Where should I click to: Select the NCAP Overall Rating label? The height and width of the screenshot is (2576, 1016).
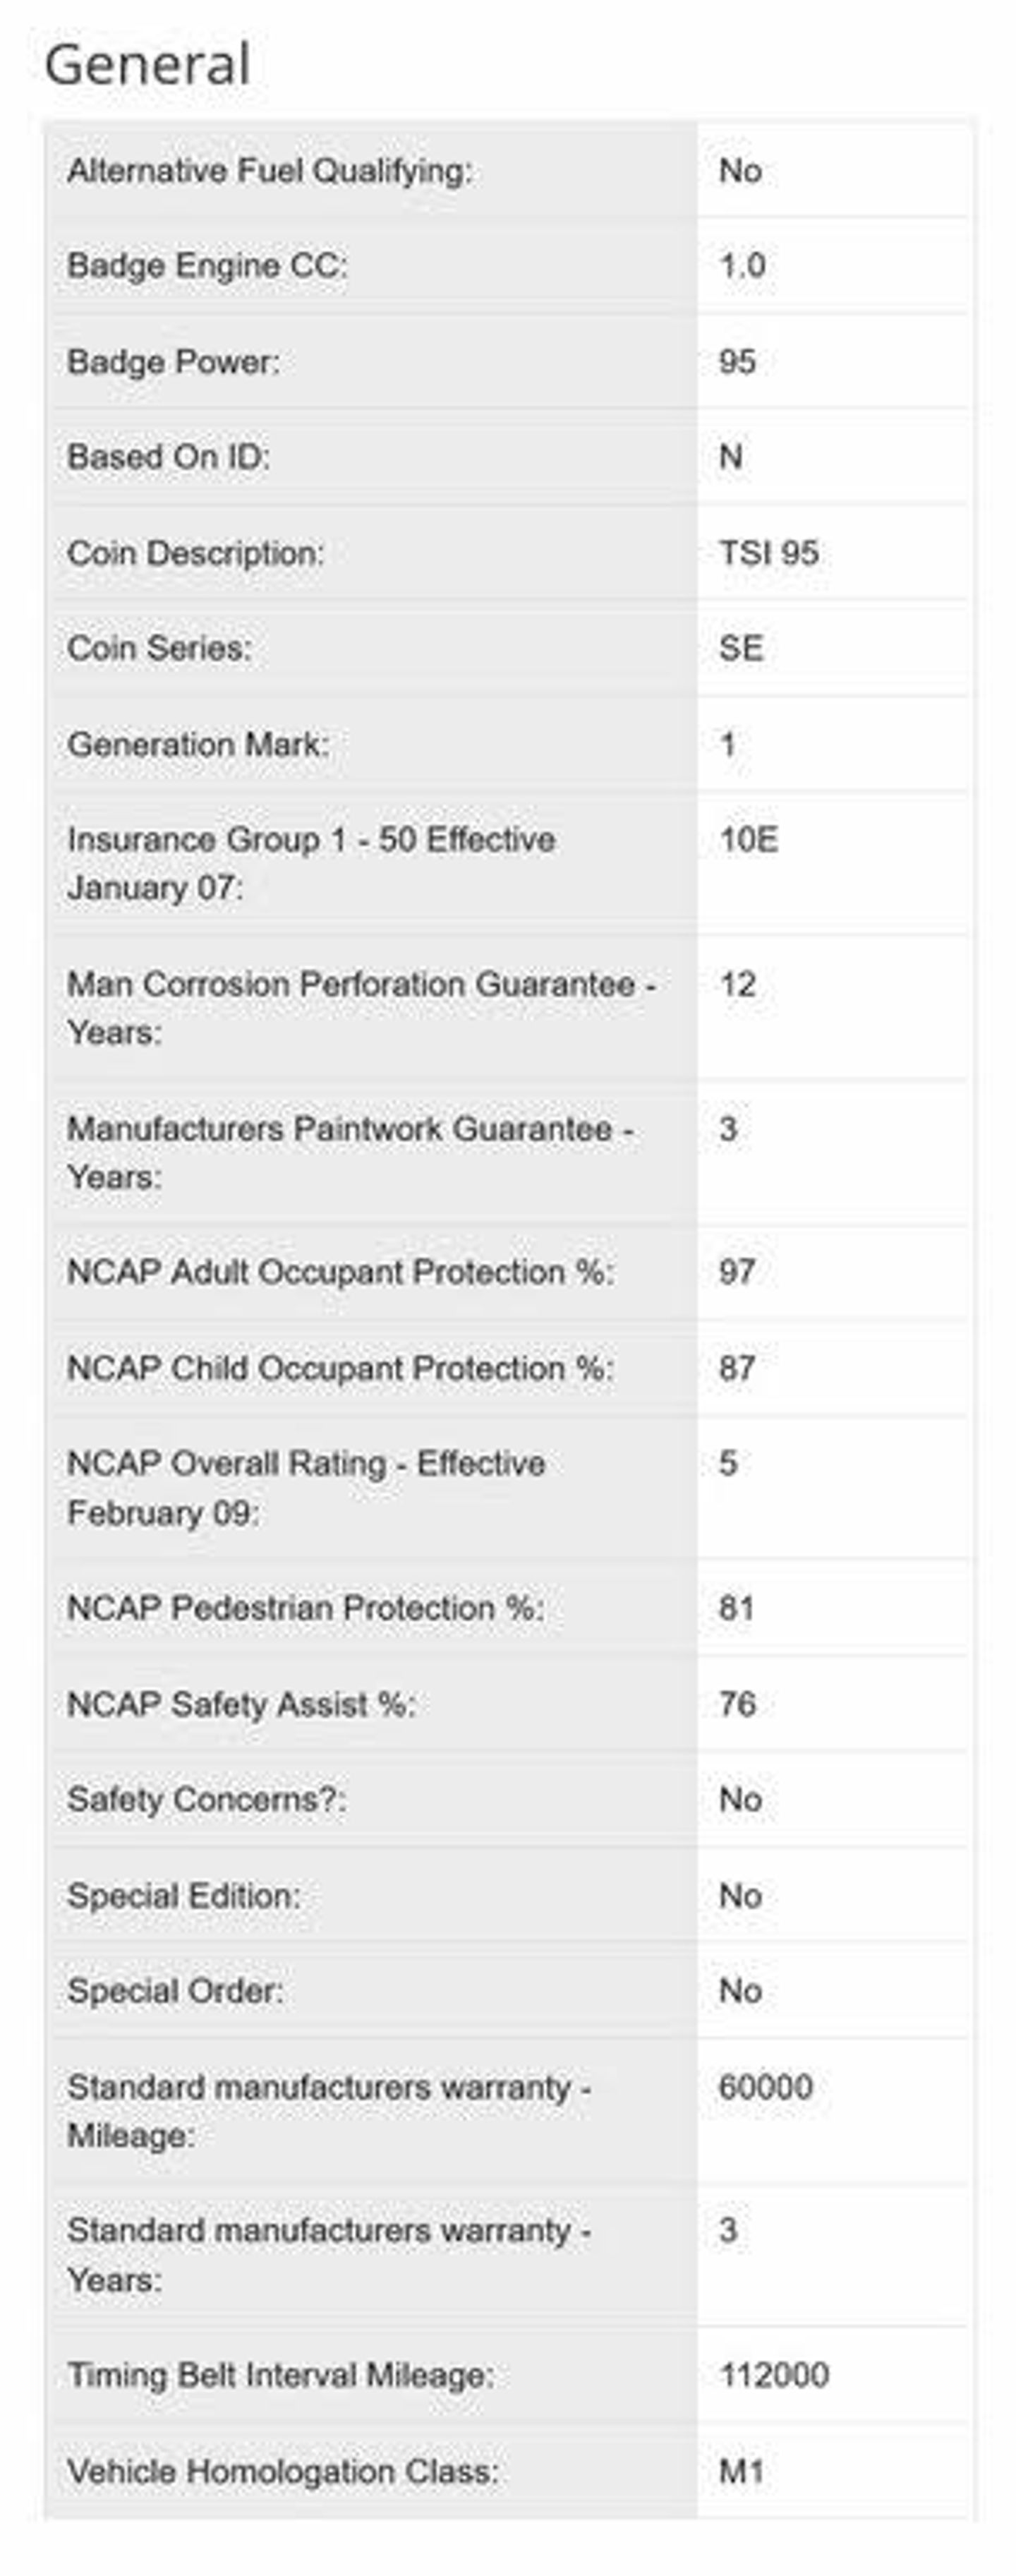305,1487
